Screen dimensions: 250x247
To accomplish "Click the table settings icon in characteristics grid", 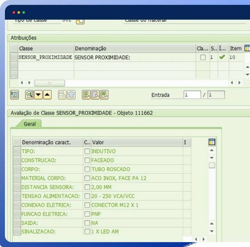I will [x=212, y=142].
